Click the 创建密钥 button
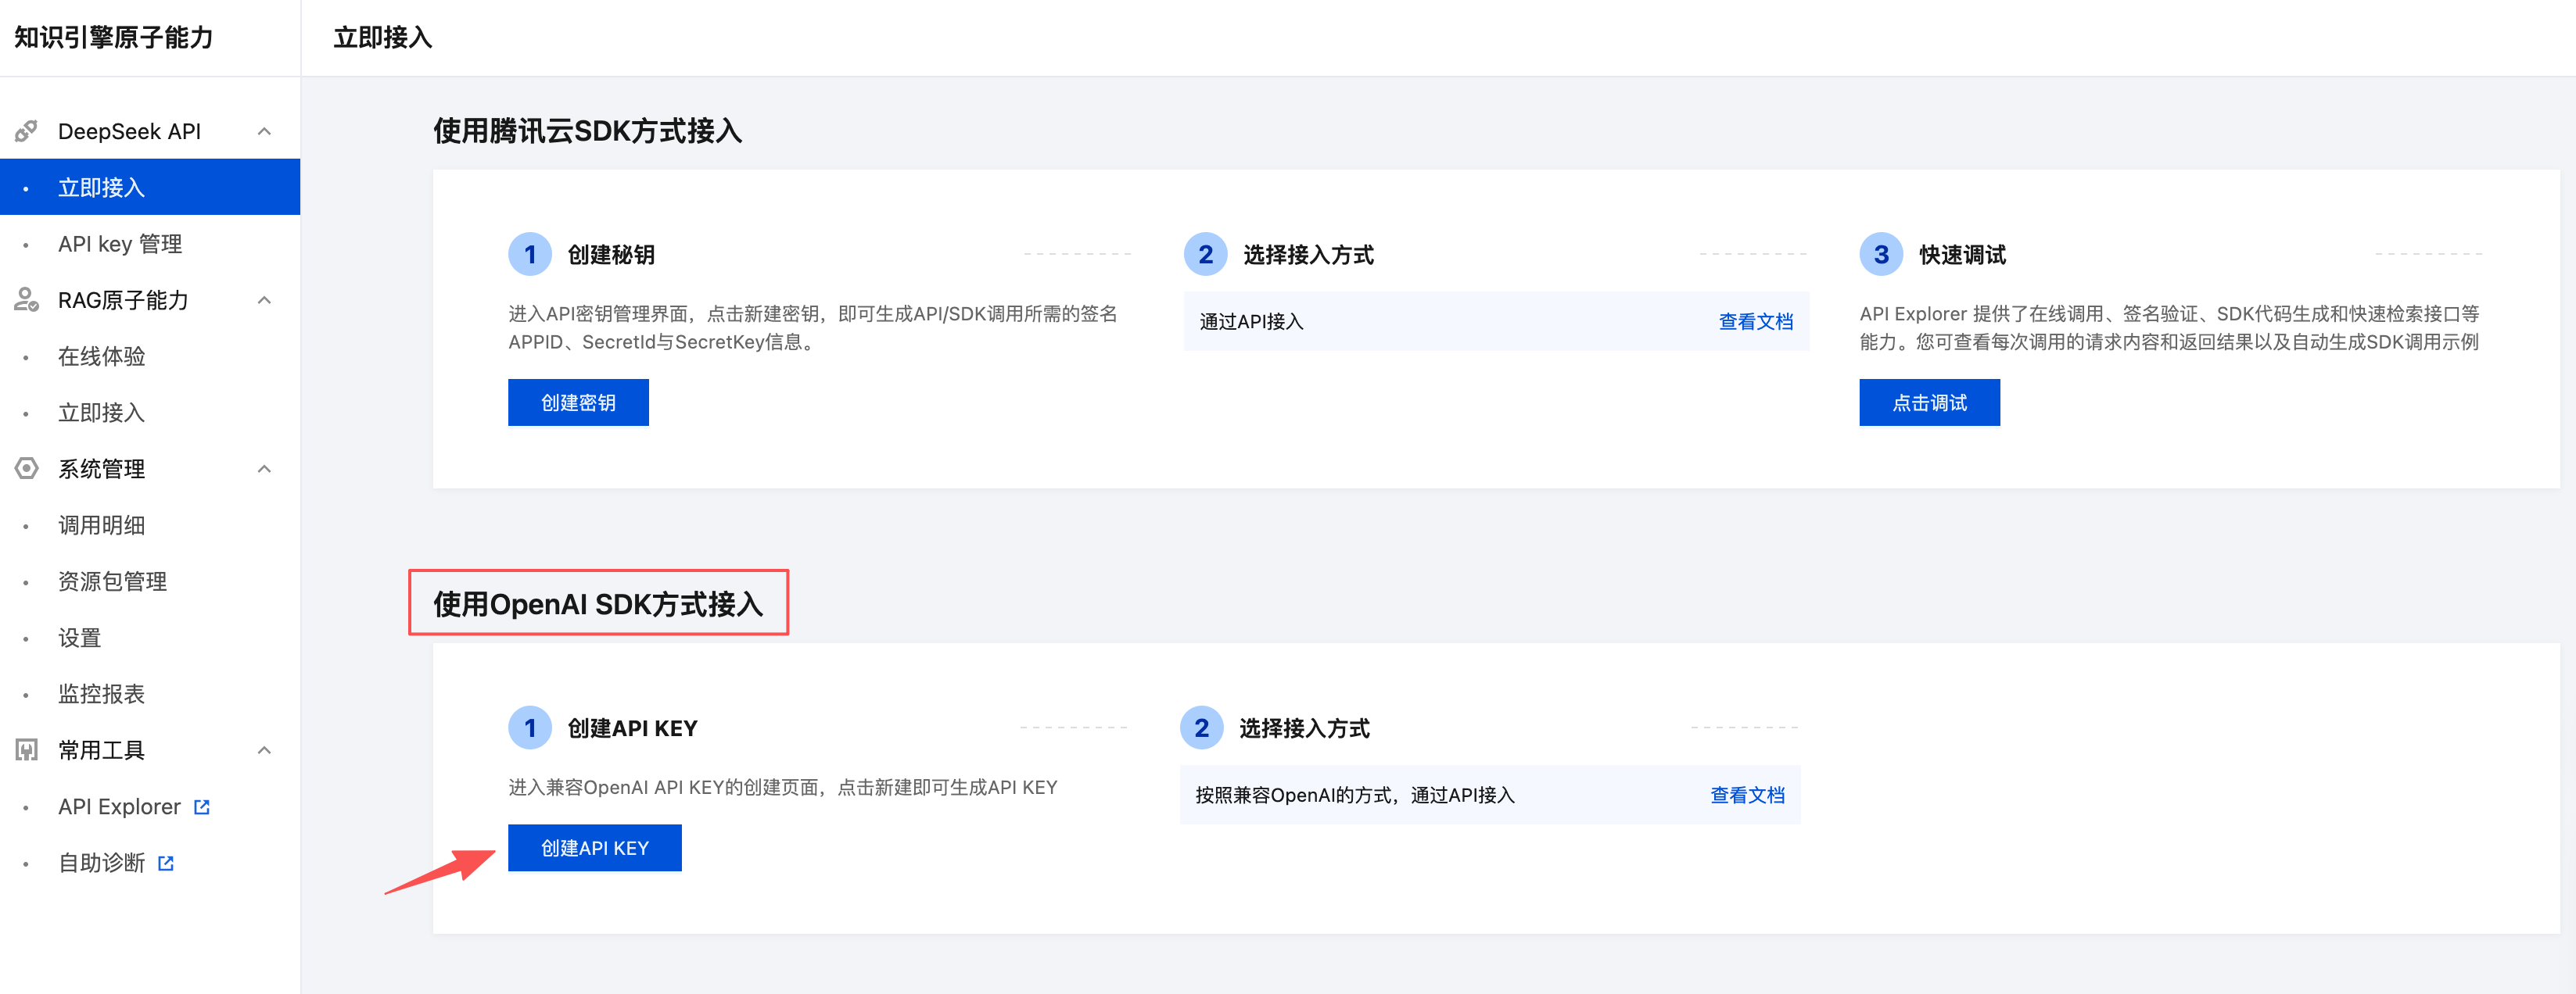The image size is (2576, 994). (x=578, y=402)
